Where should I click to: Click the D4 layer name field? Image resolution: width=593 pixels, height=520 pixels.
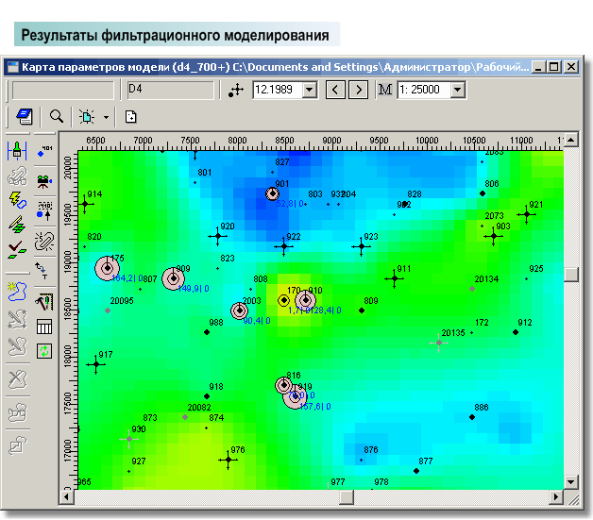pos(171,91)
